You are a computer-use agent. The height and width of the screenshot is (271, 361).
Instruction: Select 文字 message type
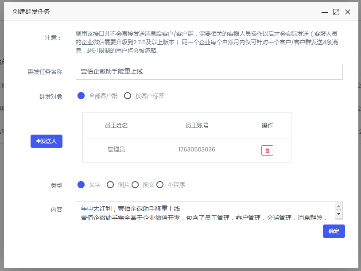coord(81,185)
